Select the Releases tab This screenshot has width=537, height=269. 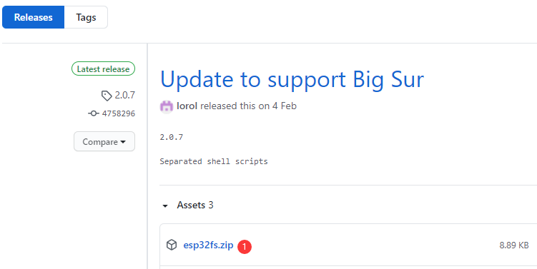33,17
